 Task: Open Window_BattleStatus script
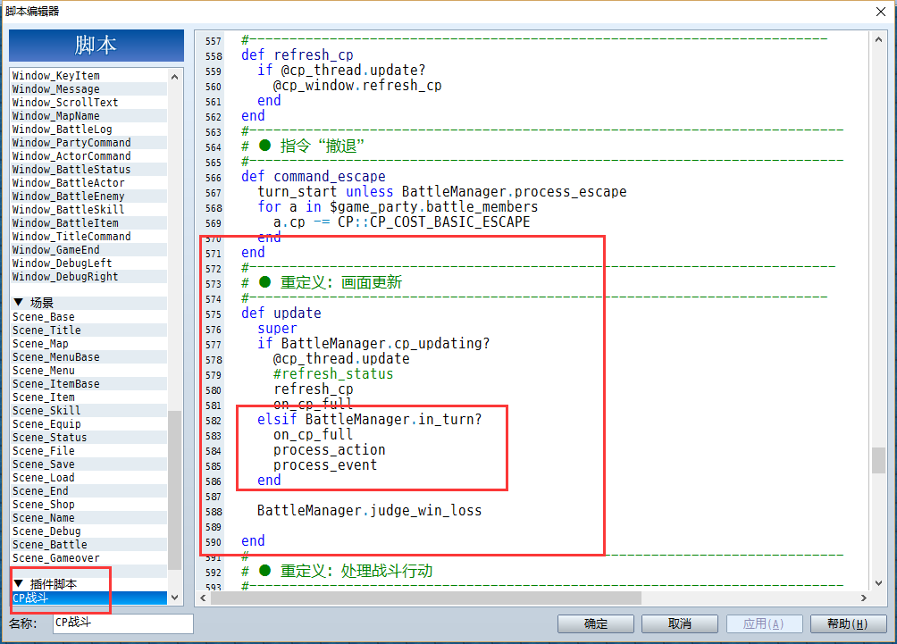tap(89, 170)
